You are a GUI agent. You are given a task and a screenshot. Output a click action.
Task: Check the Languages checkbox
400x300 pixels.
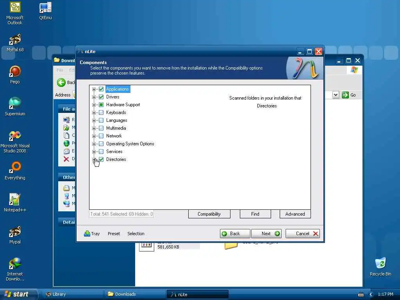(101, 120)
